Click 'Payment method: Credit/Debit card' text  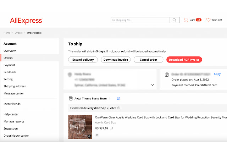coord(194,85)
